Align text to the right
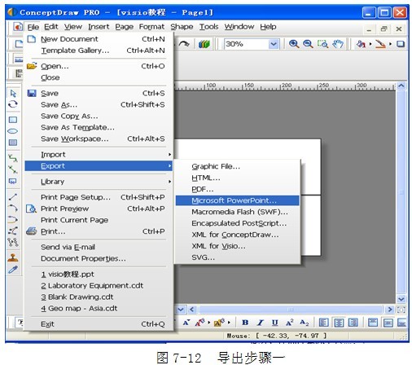The image size is (412, 365). [353, 323]
